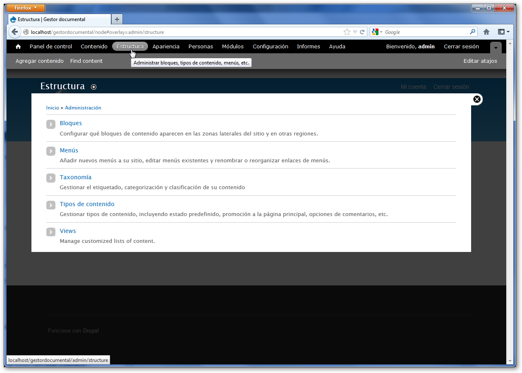The width and height of the screenshot is (522, 373).
Task: Click Editar atajos link
Action: [x=480, y=61]
